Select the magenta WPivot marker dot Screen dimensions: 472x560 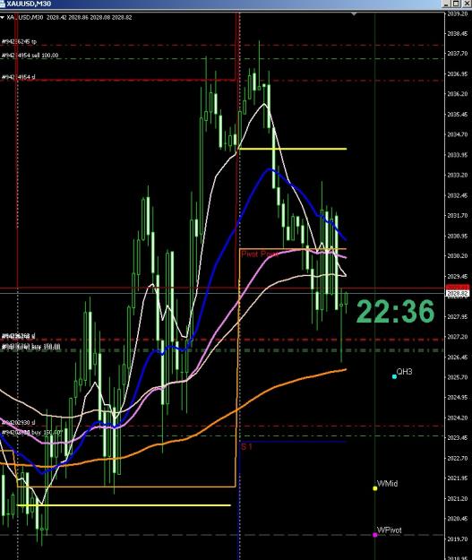point(375,535)
